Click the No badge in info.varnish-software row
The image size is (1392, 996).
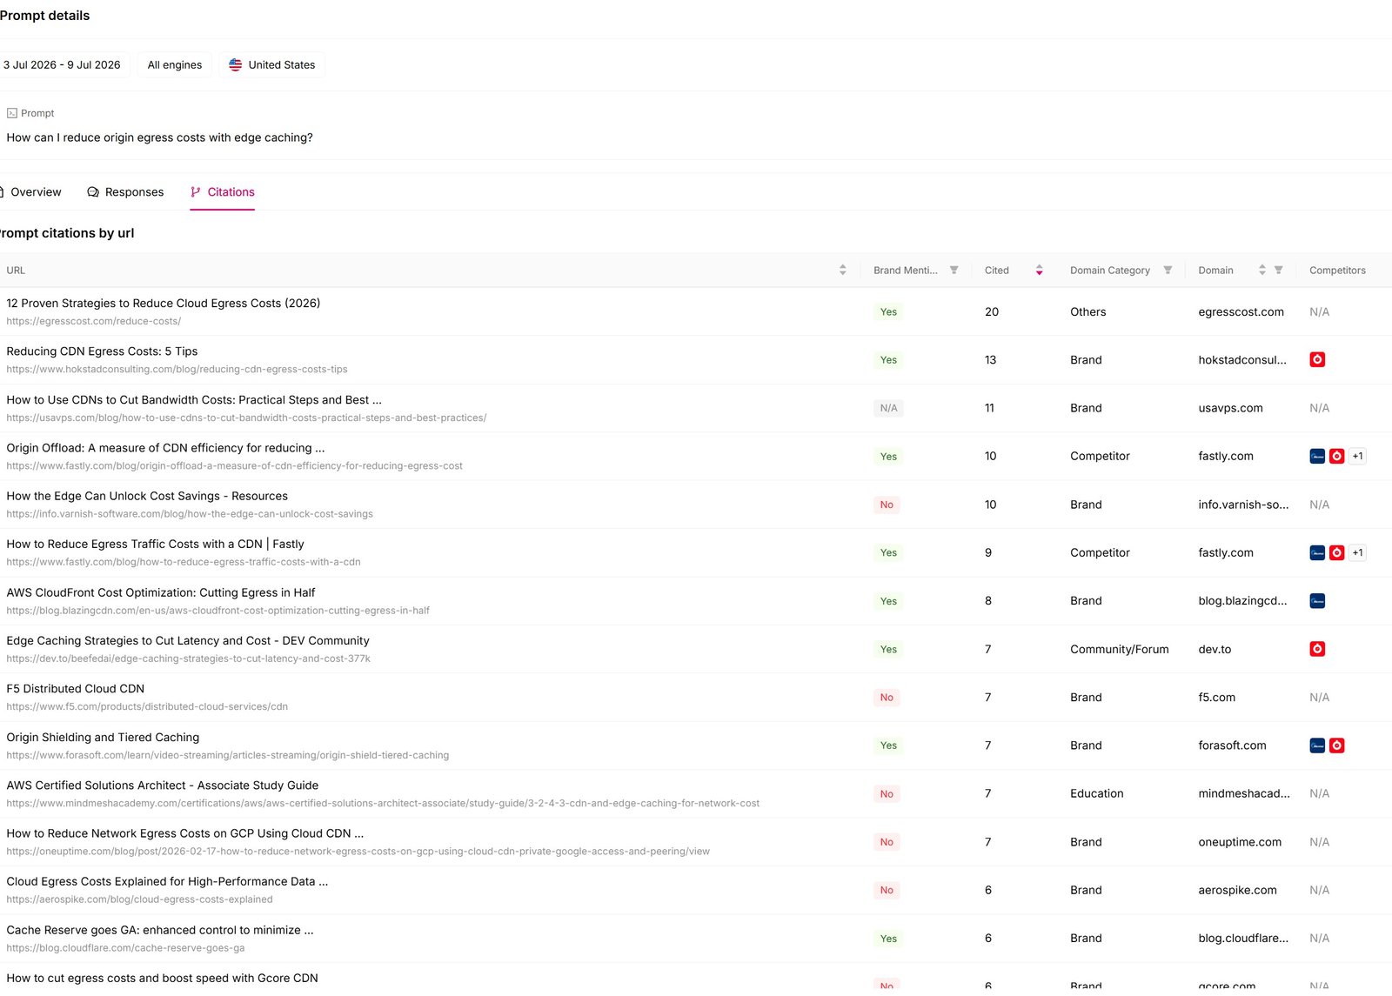887,505
